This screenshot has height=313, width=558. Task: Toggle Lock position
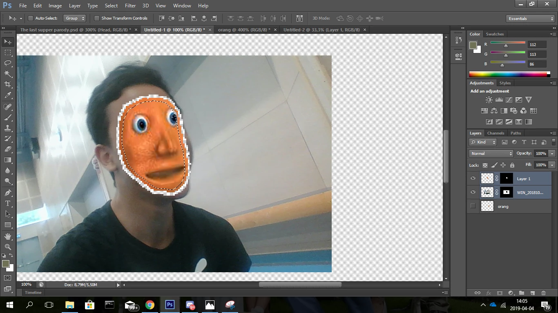(503, 165)
